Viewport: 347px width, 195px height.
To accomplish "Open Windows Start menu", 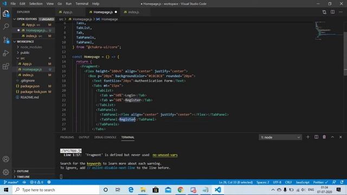I will 6,190.
